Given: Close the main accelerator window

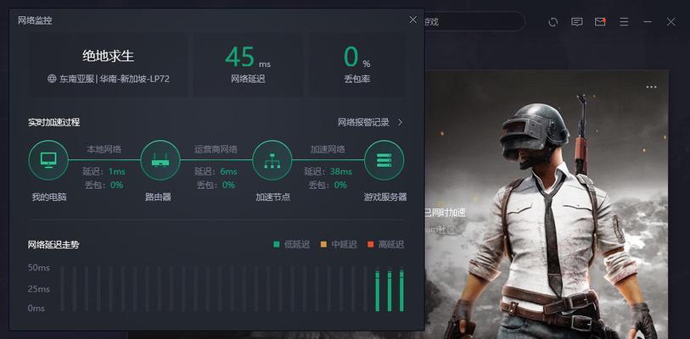Looking at the screenshot, I should pyautogui.click(x=670, y=21).
